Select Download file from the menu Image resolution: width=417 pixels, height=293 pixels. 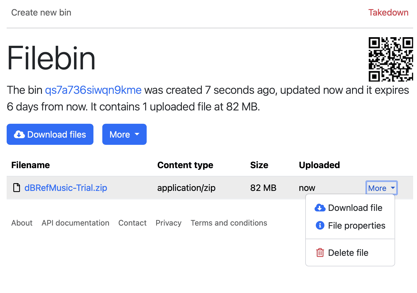click(x=355, y=208)
